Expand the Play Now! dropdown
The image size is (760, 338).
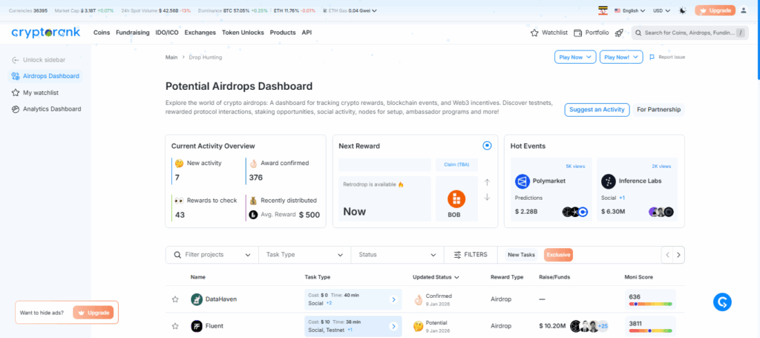621,57
